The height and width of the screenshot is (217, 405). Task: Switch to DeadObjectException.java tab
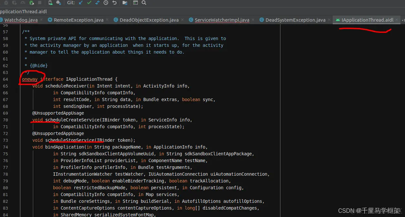click(x=149, y=20)
